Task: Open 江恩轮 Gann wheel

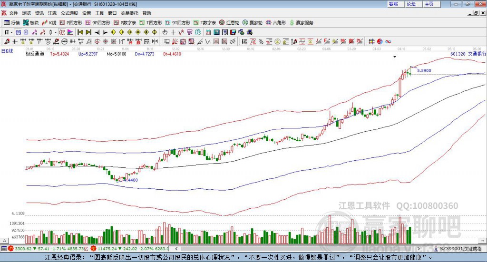Action: point(229,23)
